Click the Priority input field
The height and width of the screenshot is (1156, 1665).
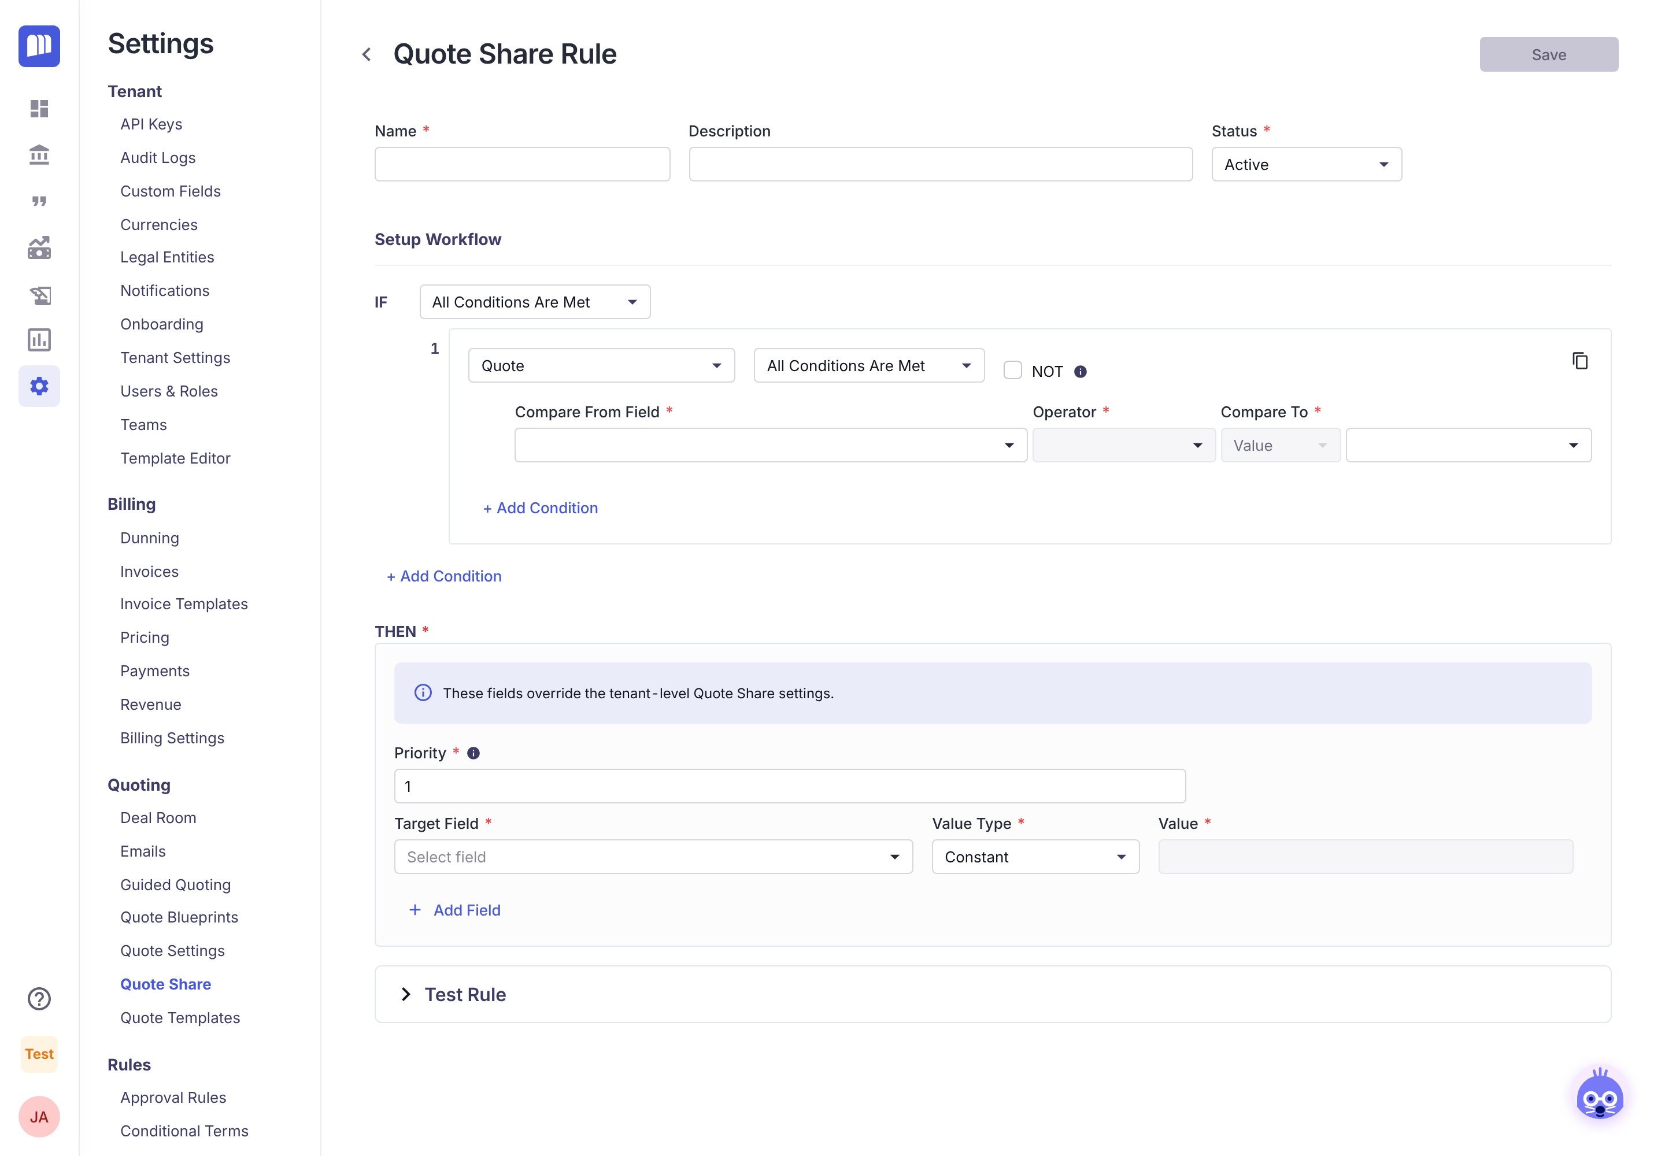[x=790, y=786]
